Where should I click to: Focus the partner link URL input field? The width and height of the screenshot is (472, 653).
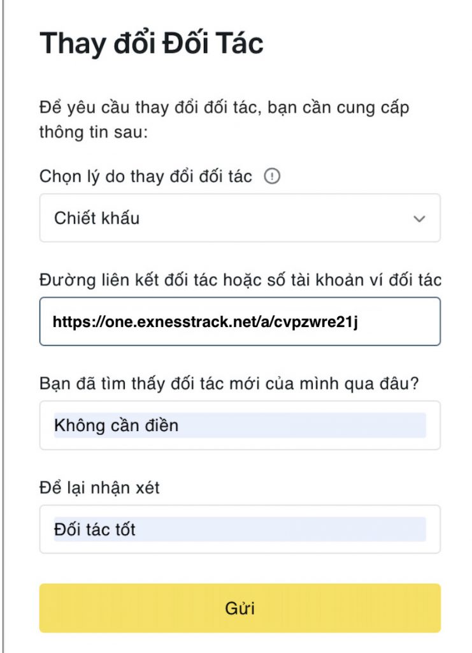click(240, 321)
